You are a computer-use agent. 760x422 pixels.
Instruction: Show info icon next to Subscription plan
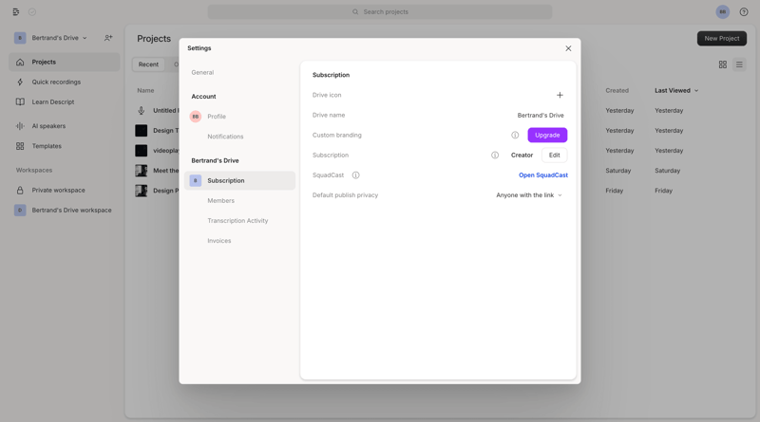tap(495, 156)
